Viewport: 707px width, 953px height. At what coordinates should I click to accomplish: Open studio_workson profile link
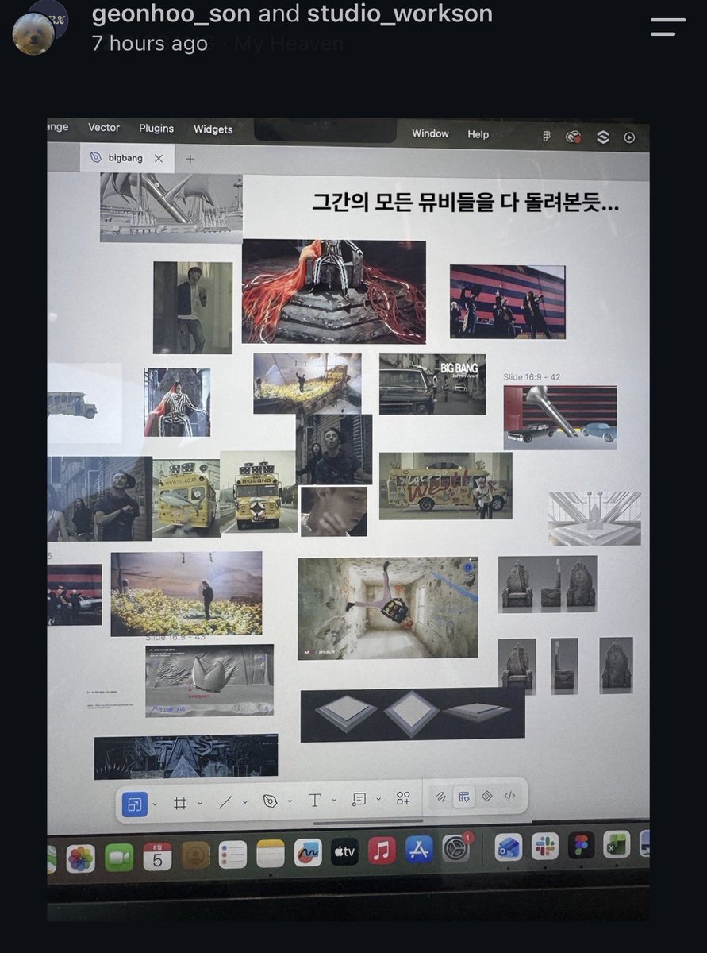(x=400, y=13)
